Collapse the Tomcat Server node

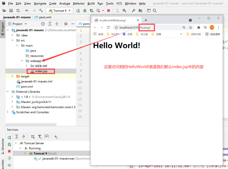pos(16,143)
